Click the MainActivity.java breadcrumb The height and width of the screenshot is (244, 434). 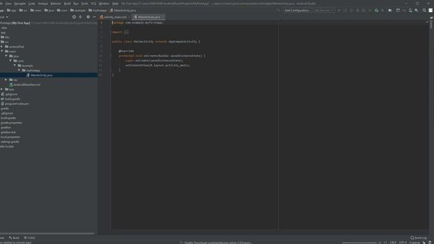pyautogui.click(x=122, y=11)
